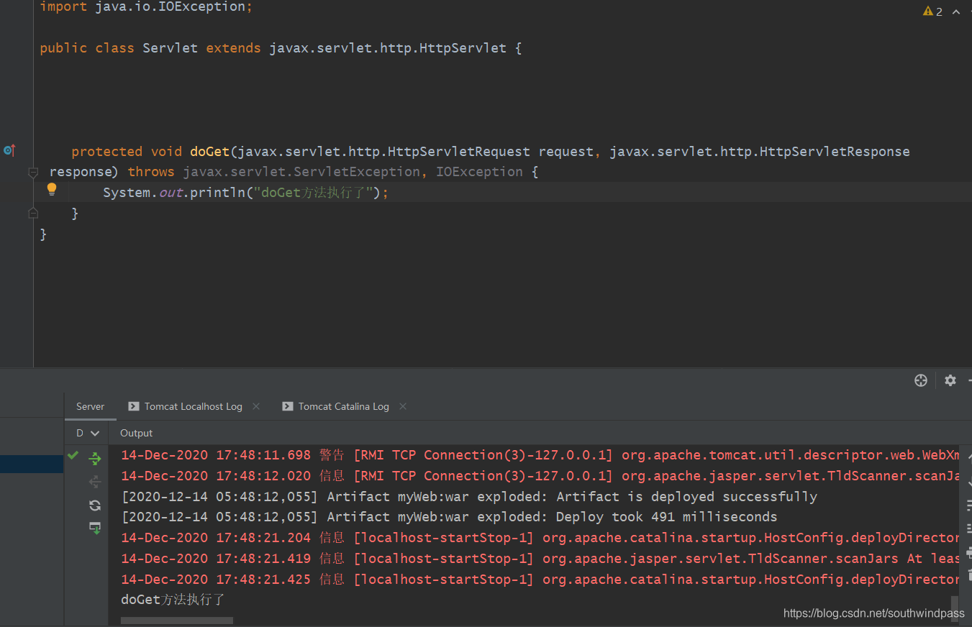Switch to the Server tab
This screenshot has height=627, width=972.
click(x=91, y=406)
